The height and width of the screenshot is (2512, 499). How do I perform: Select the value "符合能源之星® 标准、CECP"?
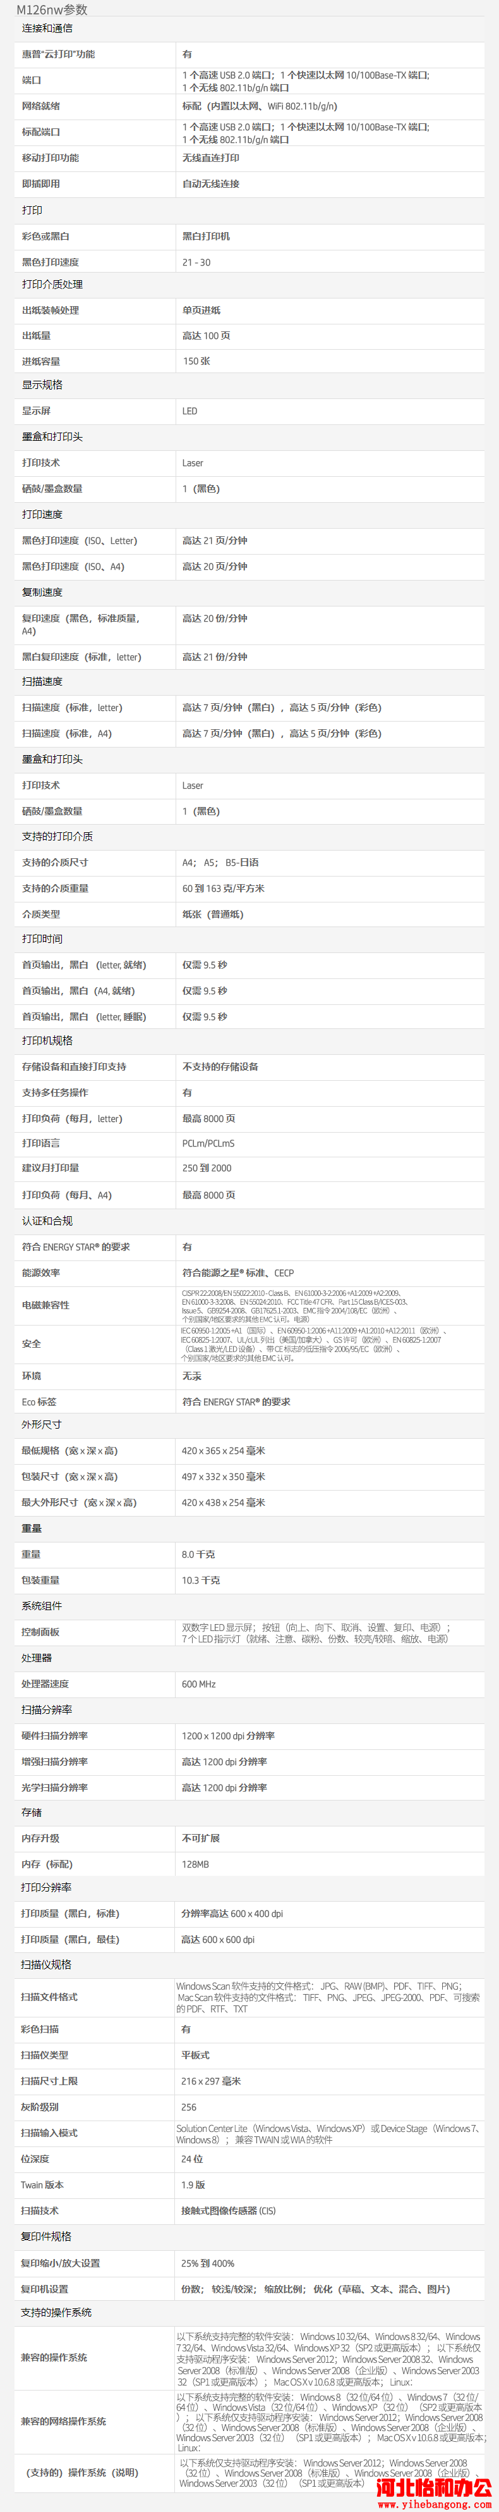[x=237, y=1272]
